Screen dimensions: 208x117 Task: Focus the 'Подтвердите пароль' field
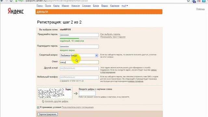[79, 46]
